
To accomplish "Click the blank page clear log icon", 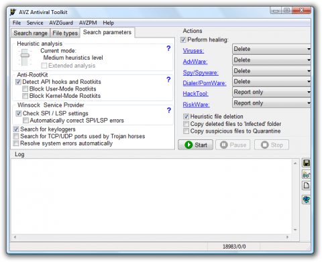I will click(x=306, y=186).
